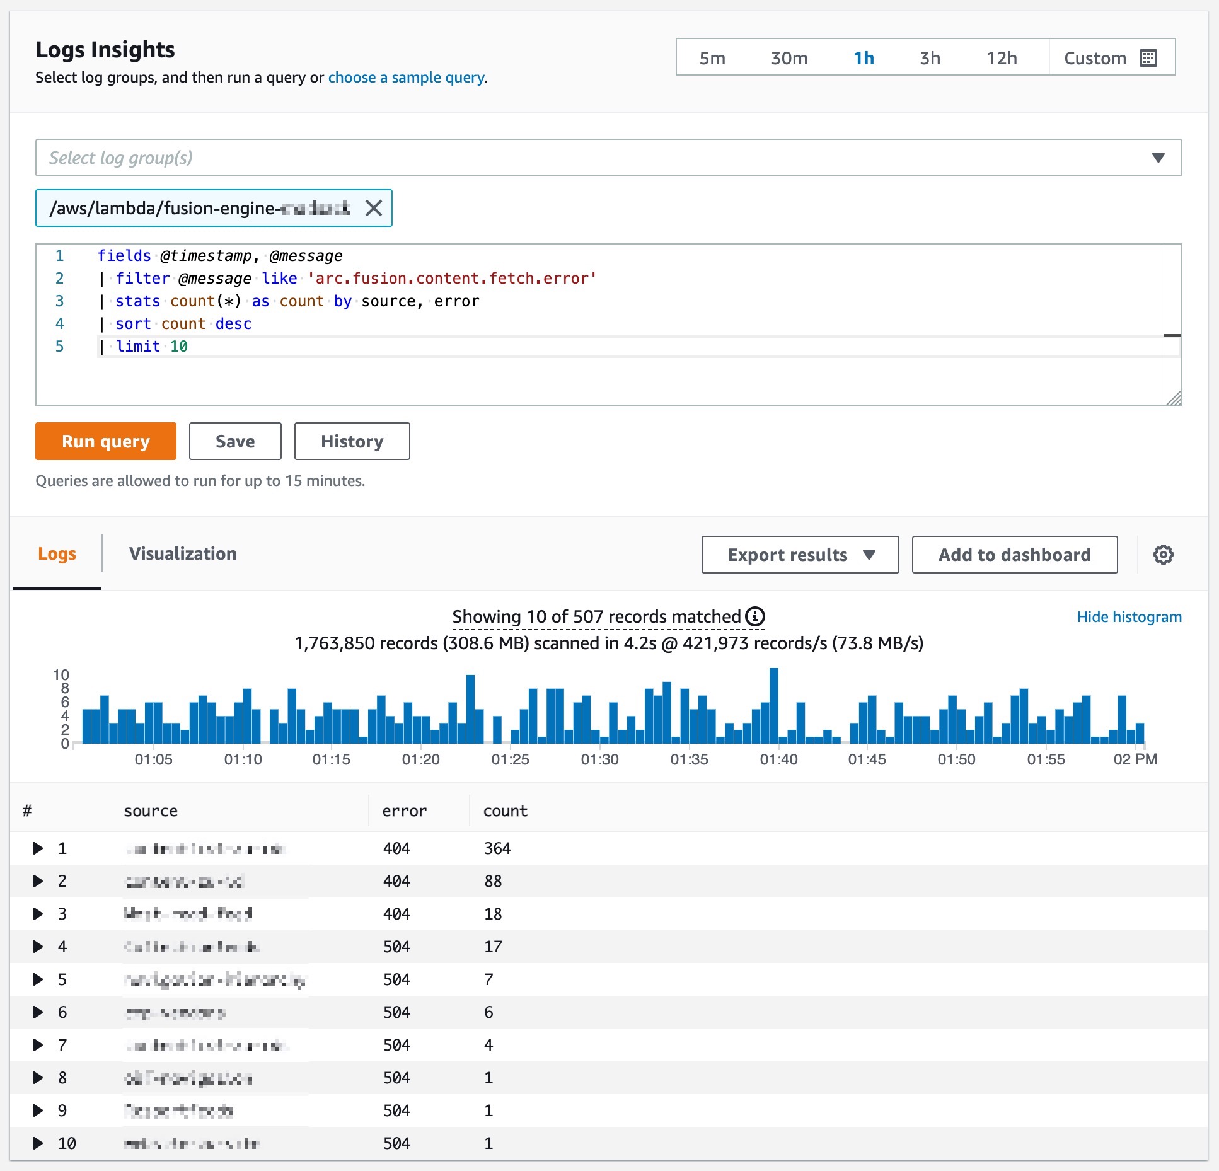The image size is (1219, 1171).
Task: Open the results settings gear icon
Action: click(1163, 555)
